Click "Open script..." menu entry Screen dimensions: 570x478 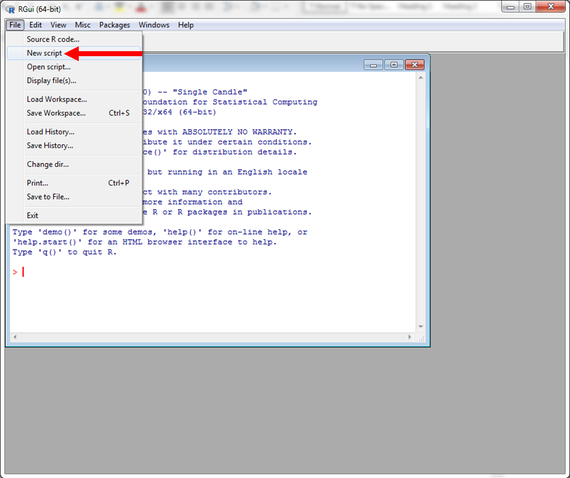click(49, 67)
